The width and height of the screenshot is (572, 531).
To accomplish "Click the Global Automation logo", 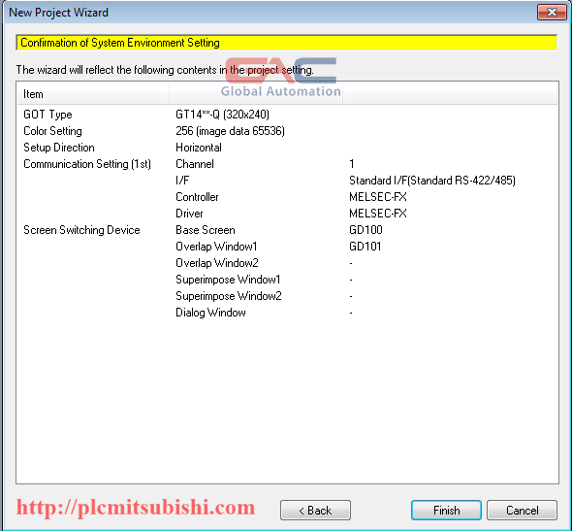I will tap(280, 77).
